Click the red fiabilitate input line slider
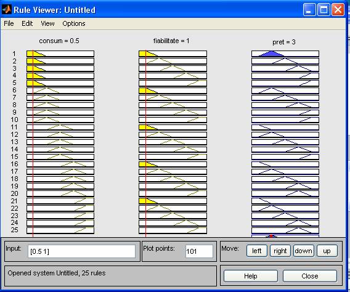This screenshot has height=292, width=350. click(x=146, y=143)
